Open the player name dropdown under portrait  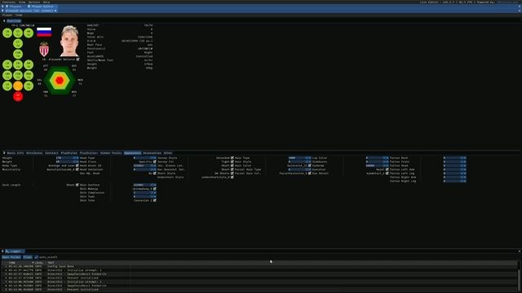click(x=77, y=59)
